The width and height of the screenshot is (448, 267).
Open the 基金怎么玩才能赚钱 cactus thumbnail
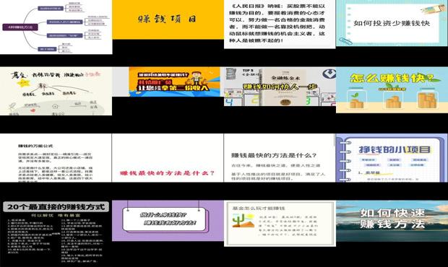pyautogui.click(x=280, y=224)
